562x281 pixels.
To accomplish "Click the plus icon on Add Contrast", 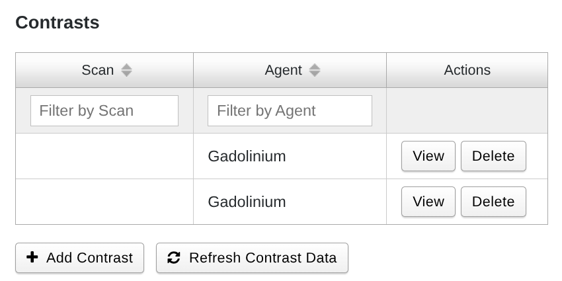I will pyautogui.click(x=32, y=257).
